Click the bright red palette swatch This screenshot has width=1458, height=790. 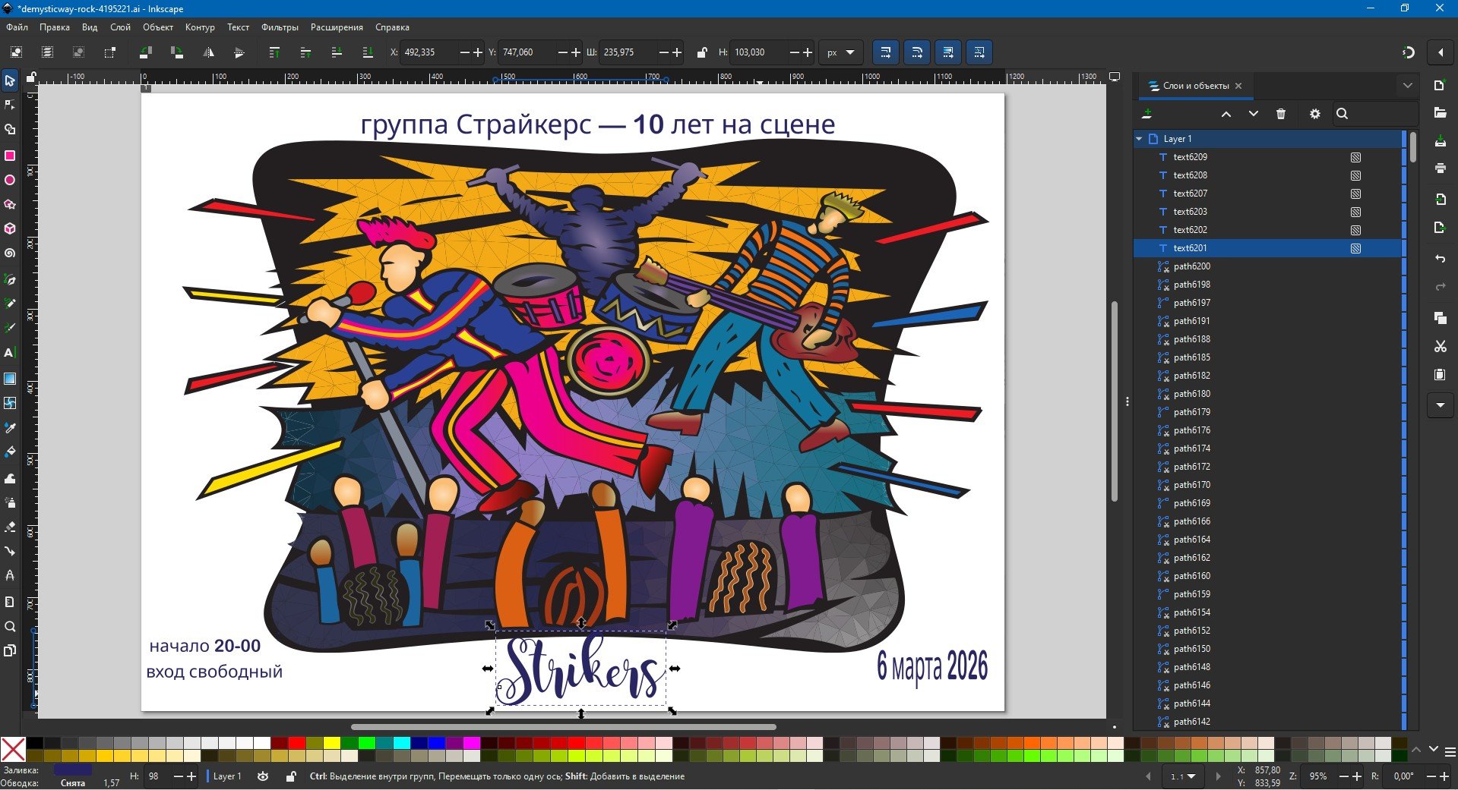tap(296, 743)
